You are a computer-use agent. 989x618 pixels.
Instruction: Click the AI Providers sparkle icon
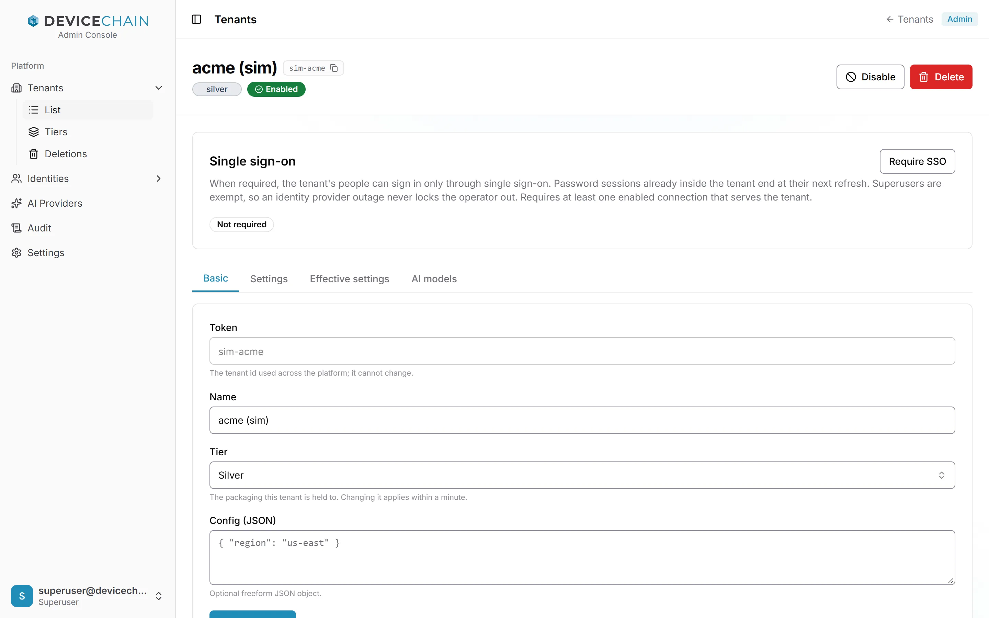[16, 203]
